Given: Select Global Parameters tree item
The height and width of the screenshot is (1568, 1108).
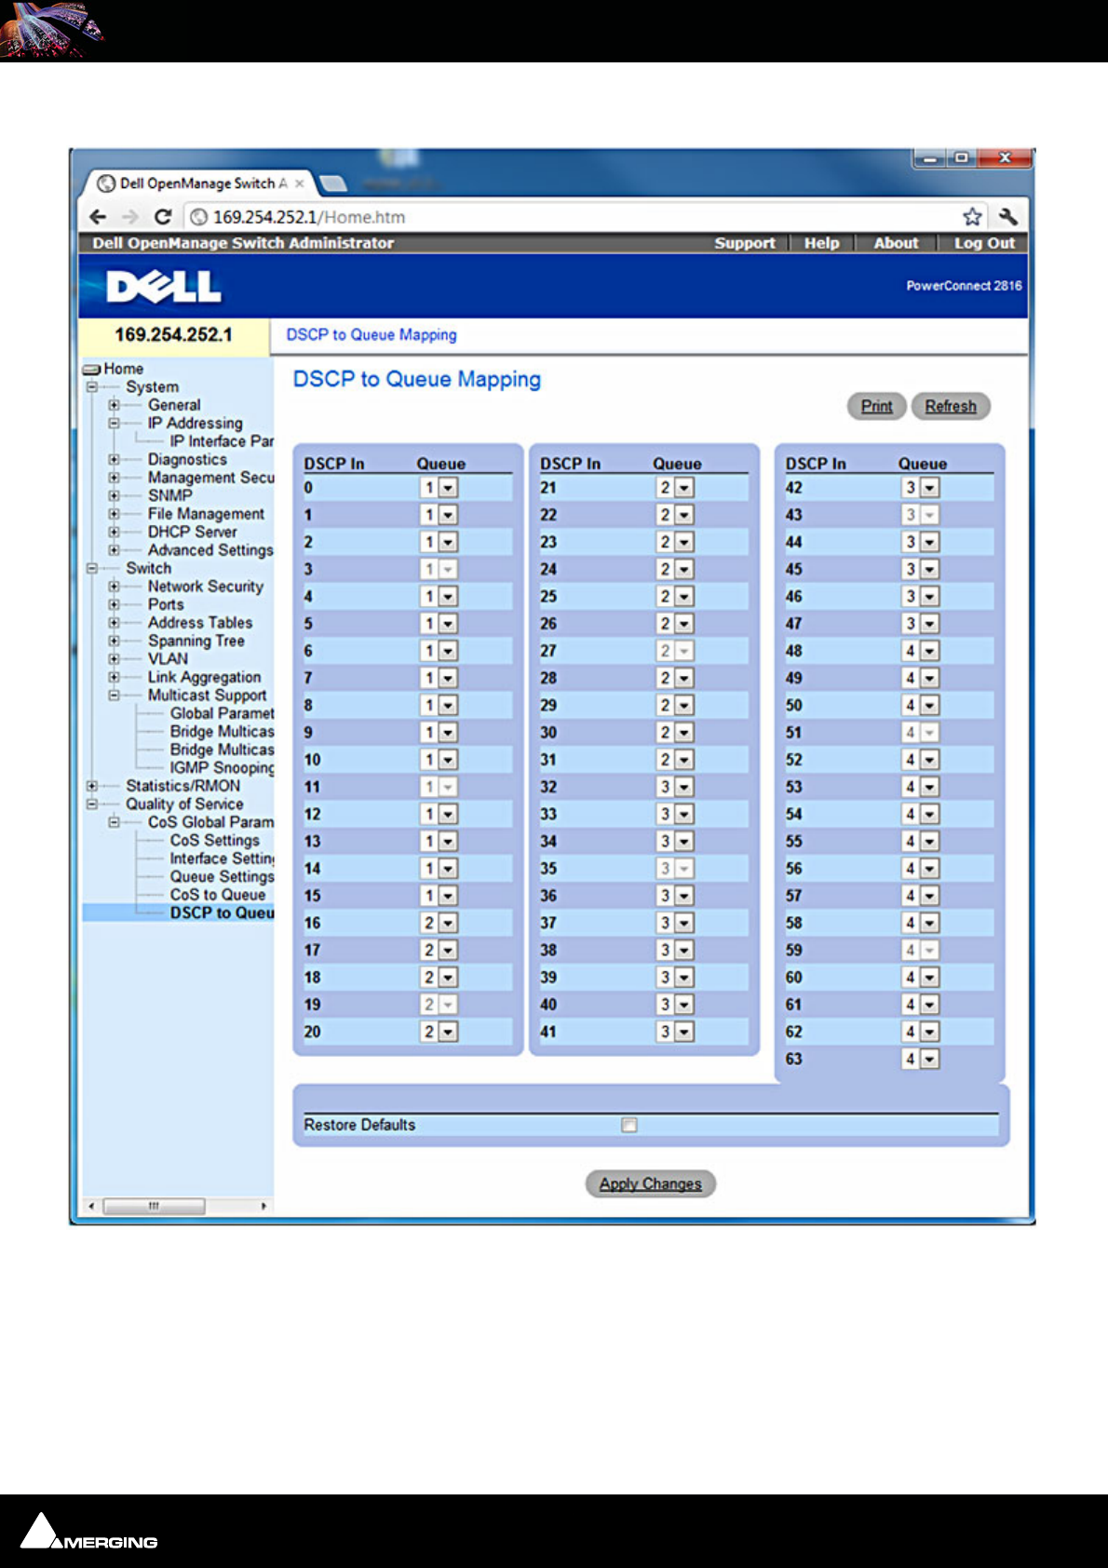Looking at the screenshot, I should click(222, 713).
